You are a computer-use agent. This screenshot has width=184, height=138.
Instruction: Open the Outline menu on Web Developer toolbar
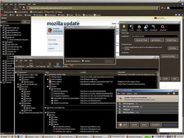pos(61,15)
